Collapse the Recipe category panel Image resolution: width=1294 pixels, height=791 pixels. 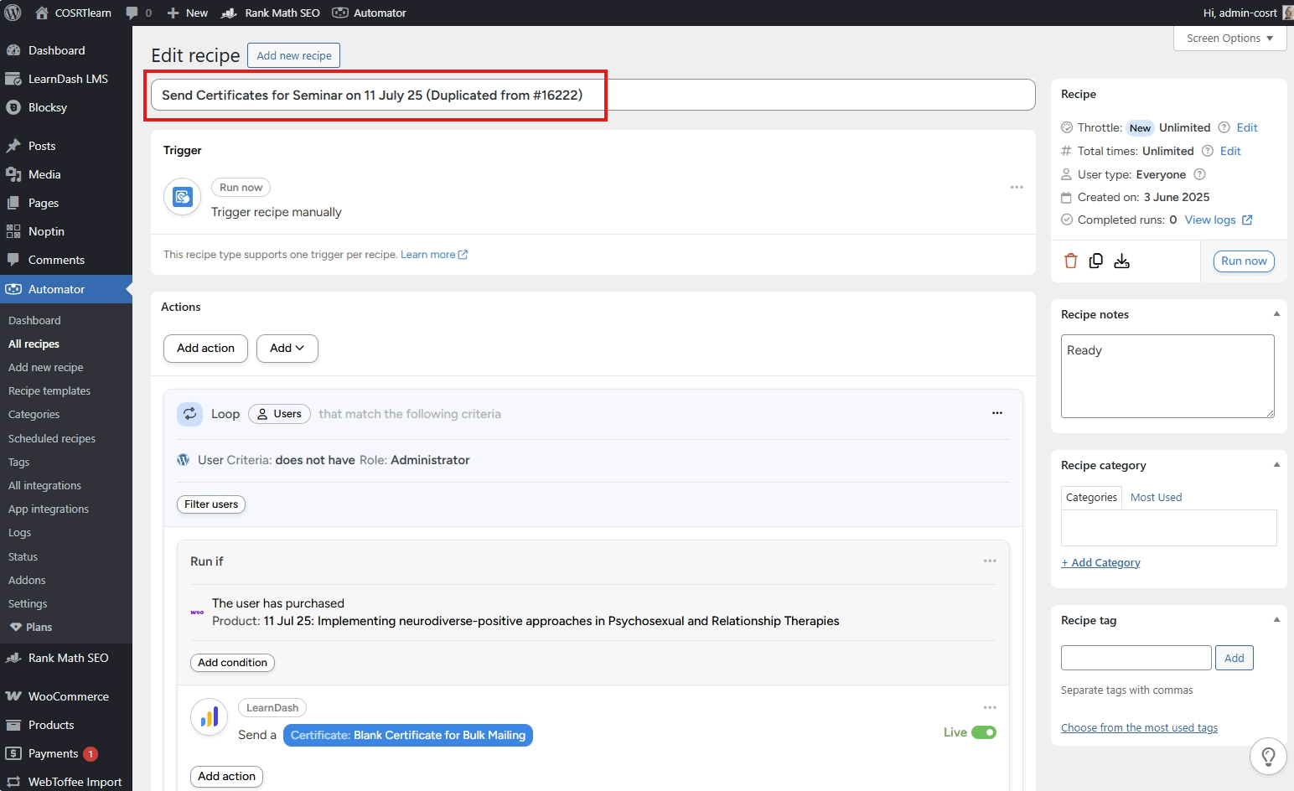click(1276, 465)
